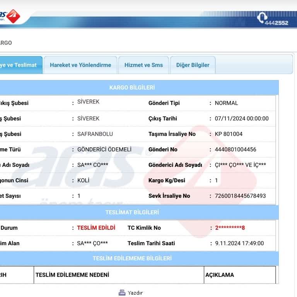The image size is (297, 297).
Task: Click the recipient name SA*** CO***
Action: [93, 165]
